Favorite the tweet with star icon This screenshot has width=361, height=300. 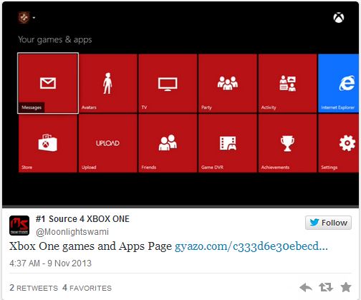point(346,287)
